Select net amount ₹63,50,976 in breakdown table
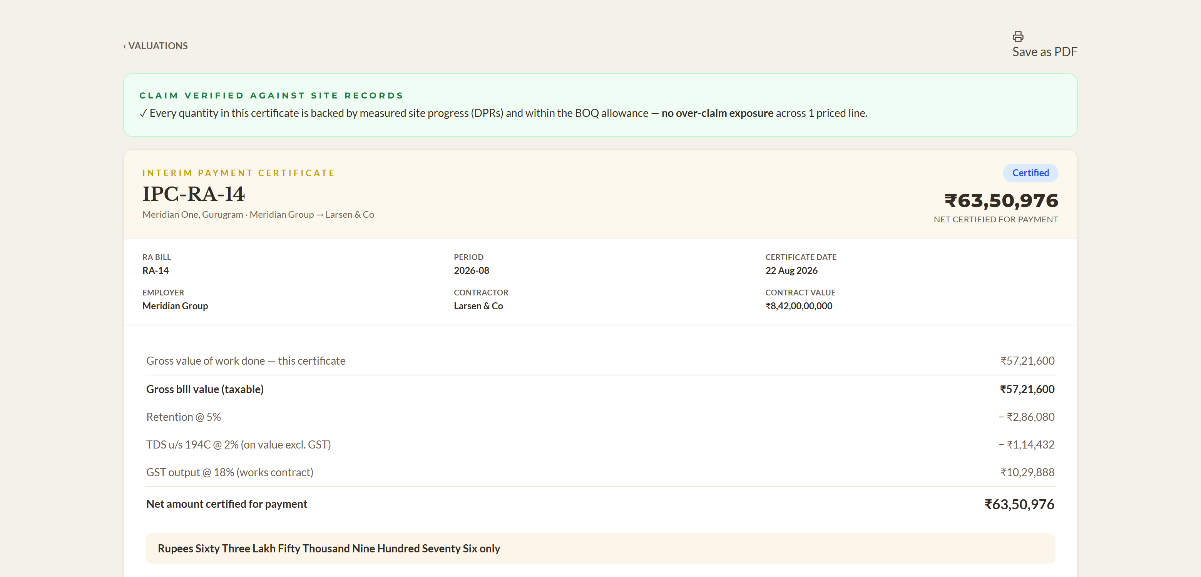 pyautogui.click(x=1019, y=504)
